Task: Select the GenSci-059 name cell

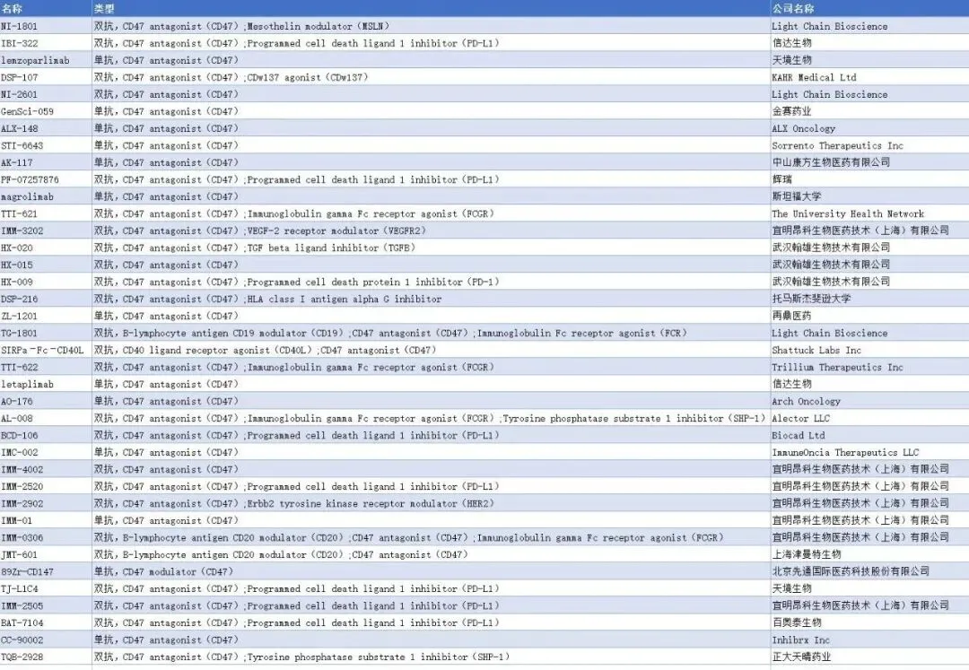Action: point(46,111)
